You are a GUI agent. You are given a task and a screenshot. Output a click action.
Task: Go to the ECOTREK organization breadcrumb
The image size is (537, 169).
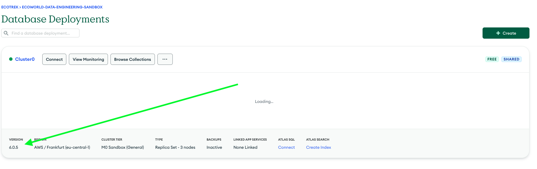[x=10, y=7]
